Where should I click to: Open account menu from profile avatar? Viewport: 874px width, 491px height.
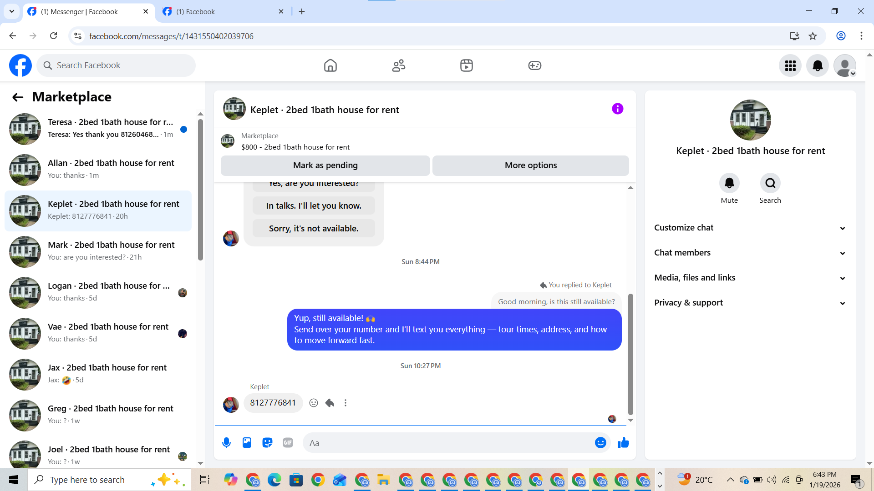click(845, 65)
